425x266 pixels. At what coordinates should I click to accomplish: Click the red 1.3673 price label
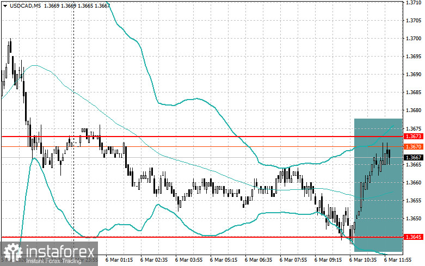(414, 136)
